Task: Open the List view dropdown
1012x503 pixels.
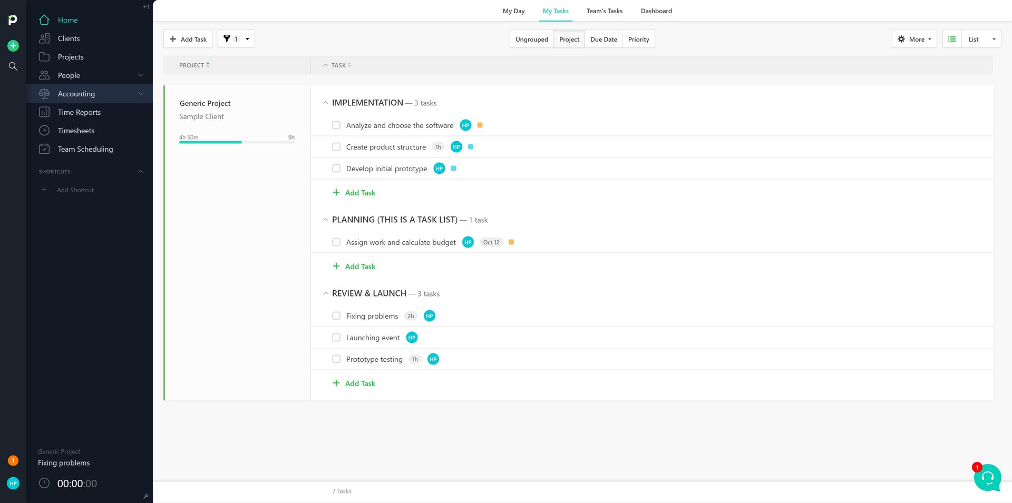Action: [981, 39]
